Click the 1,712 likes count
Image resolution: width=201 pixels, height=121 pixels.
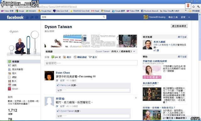point(13,110)
